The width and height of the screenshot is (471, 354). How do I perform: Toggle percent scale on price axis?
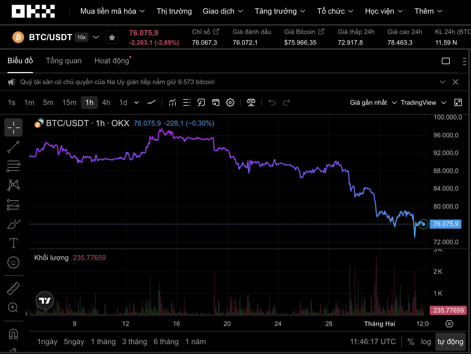click(x=411, y=342)
